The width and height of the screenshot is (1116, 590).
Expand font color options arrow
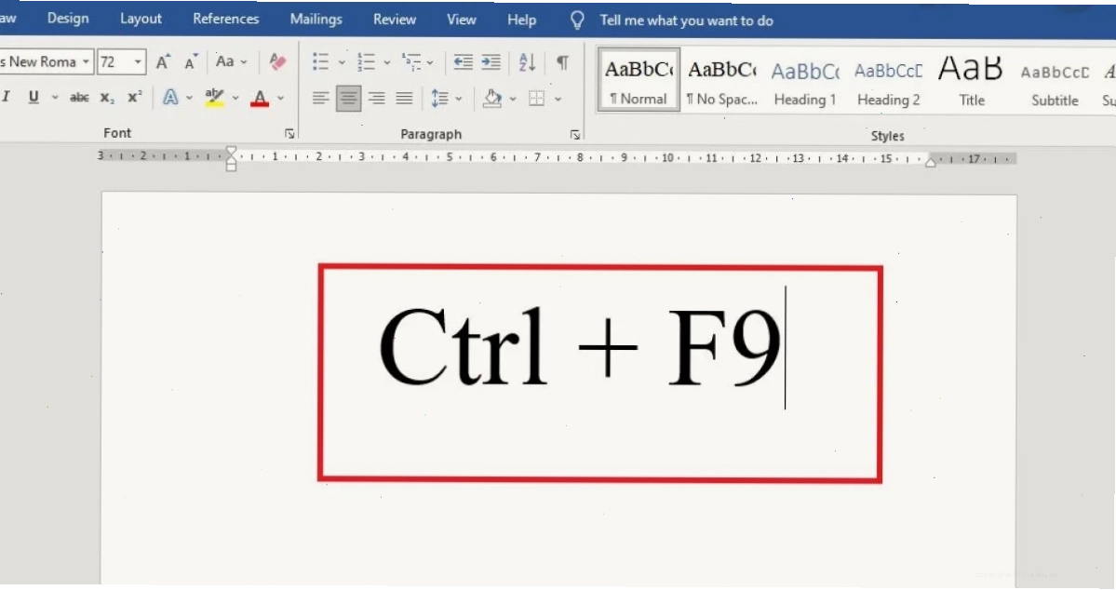280,99
